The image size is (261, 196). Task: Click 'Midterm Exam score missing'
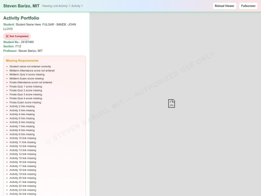[27, 78]
